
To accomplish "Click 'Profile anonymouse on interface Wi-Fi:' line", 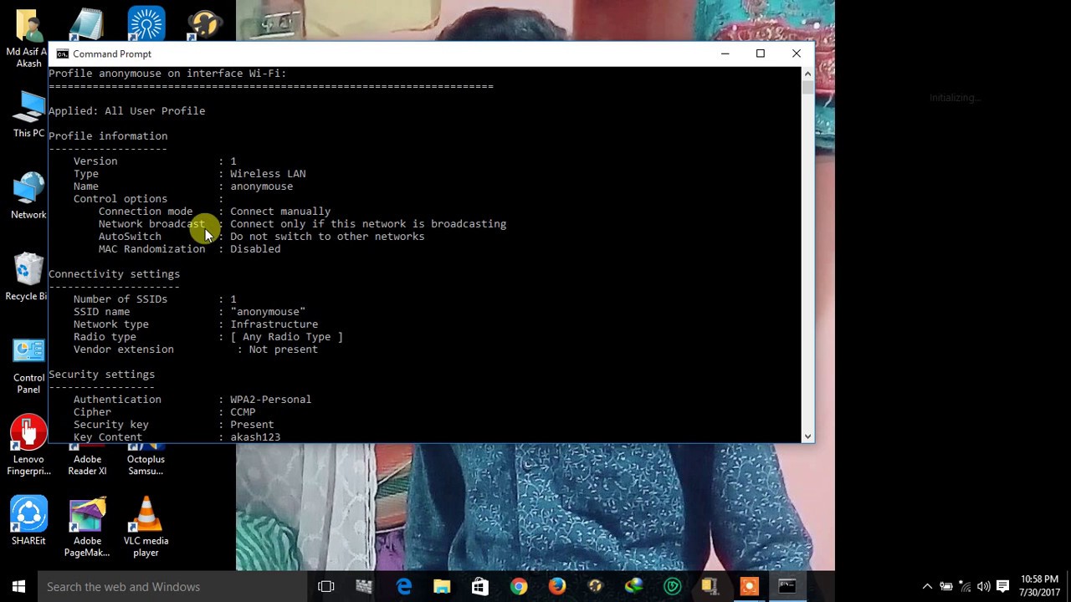I will coord(167,74).
